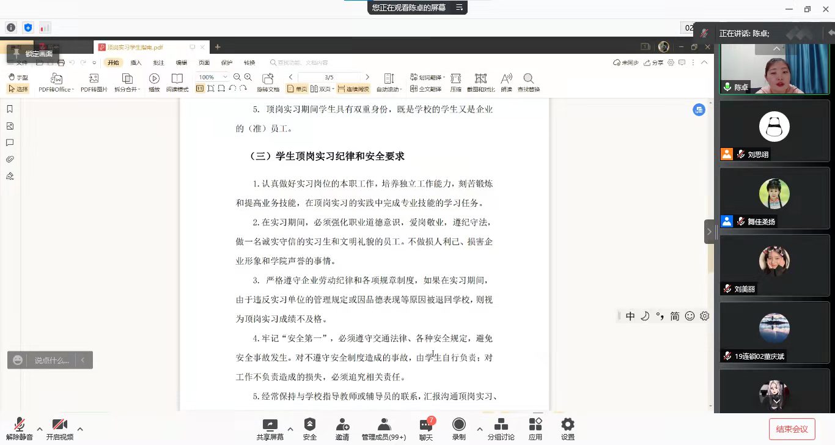
Task: Open 管理成员 participant list
Action: click(384, 428)
